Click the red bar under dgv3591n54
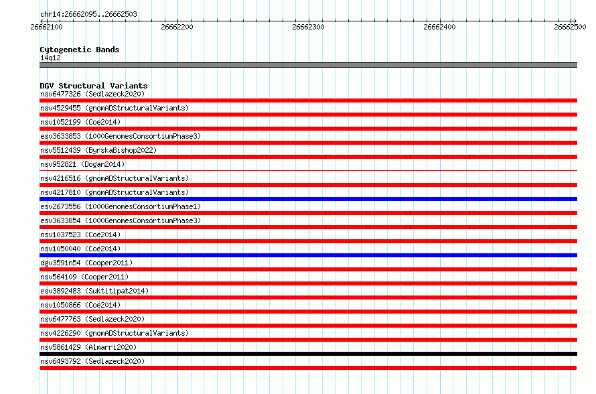The image size is (596, 394). coord(308,269)
